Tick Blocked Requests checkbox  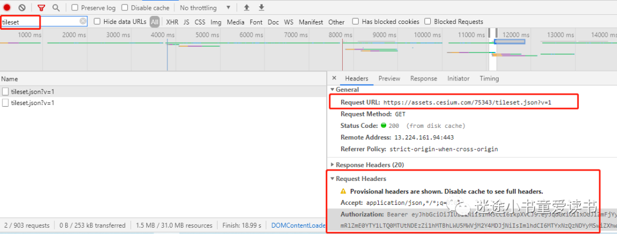tap(428, 21)
